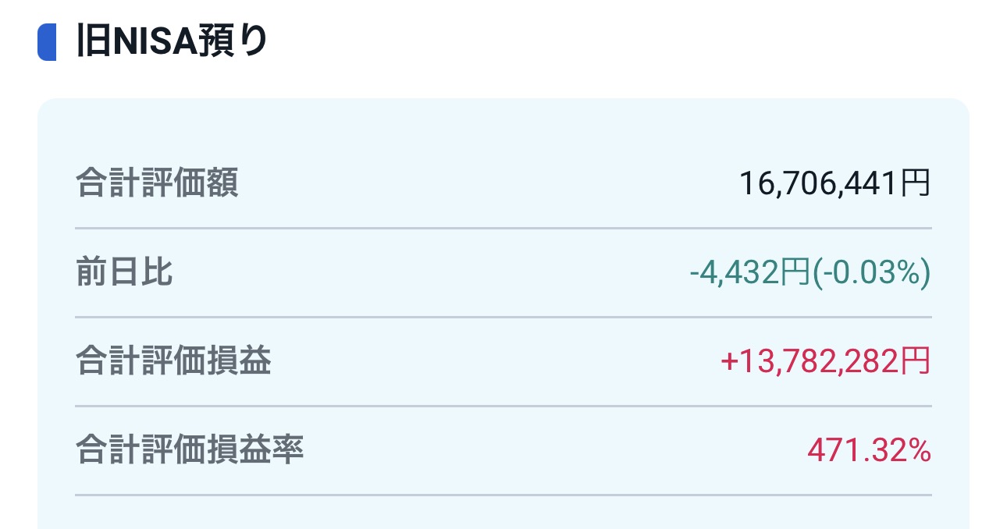Click the divider line below 合計評価額

[x=503, y=229]
